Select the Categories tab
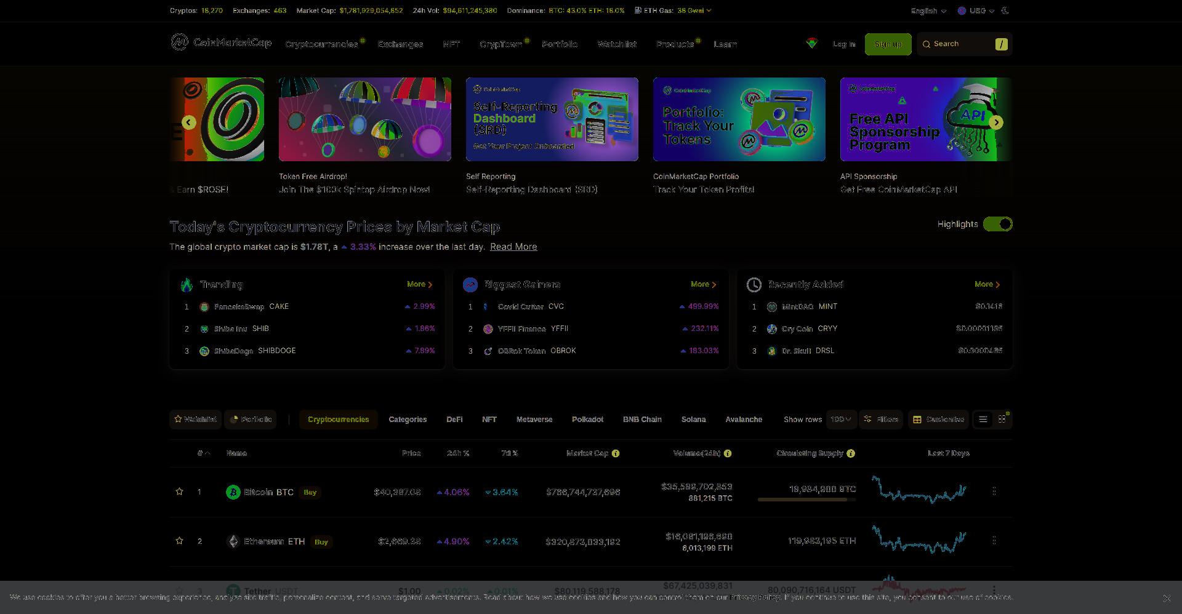 click(408, 420)
